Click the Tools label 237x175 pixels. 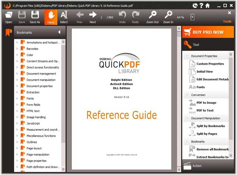pos(227,21)
